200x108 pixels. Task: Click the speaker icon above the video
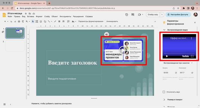click(106, 34)
